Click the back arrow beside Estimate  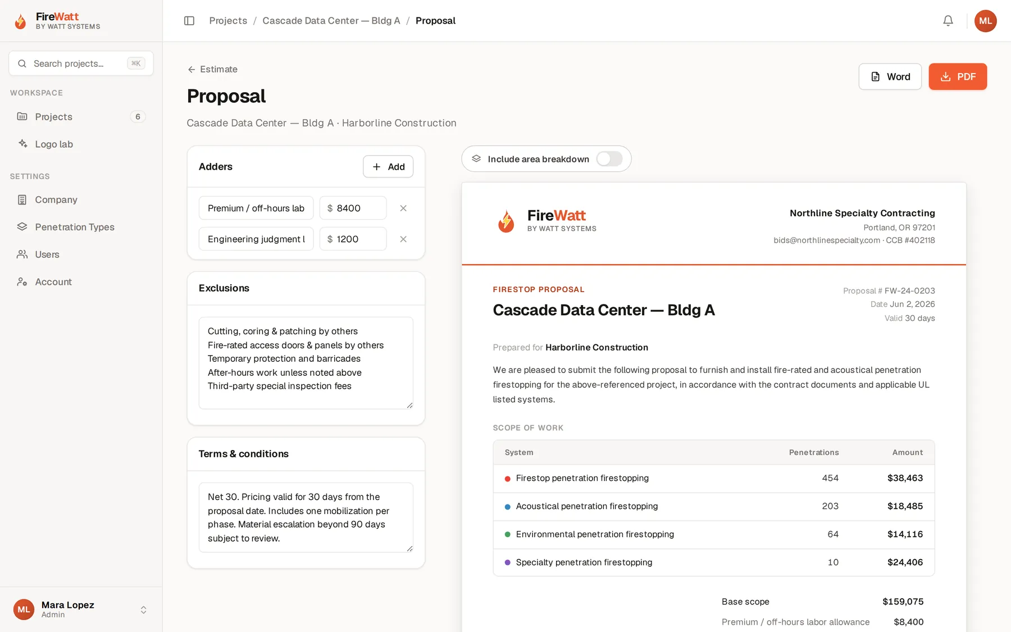[192, 70]
